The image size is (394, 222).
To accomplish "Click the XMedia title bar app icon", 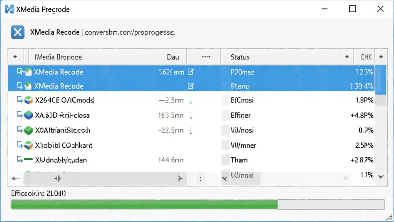I will pyautogui.click(x=9, y=9).
